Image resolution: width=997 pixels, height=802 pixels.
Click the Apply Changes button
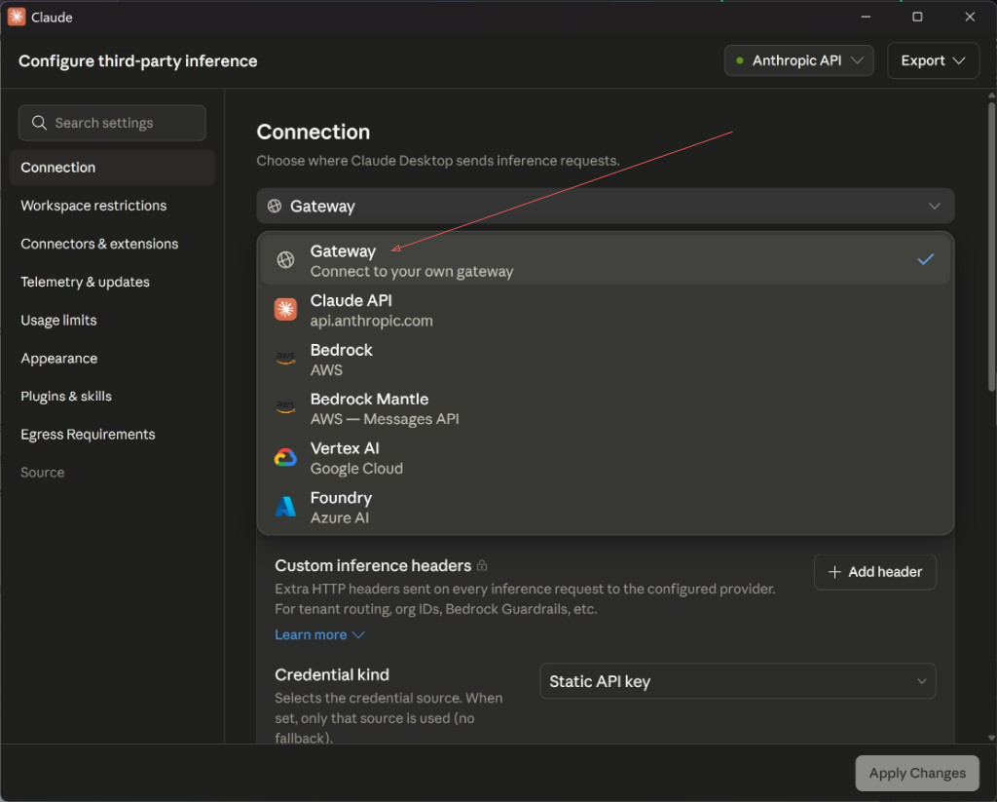[x=917, y=773]
